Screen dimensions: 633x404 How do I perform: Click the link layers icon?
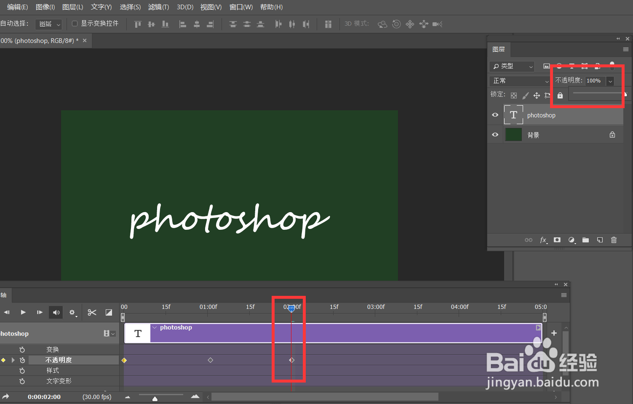click(x=529, y=240)
